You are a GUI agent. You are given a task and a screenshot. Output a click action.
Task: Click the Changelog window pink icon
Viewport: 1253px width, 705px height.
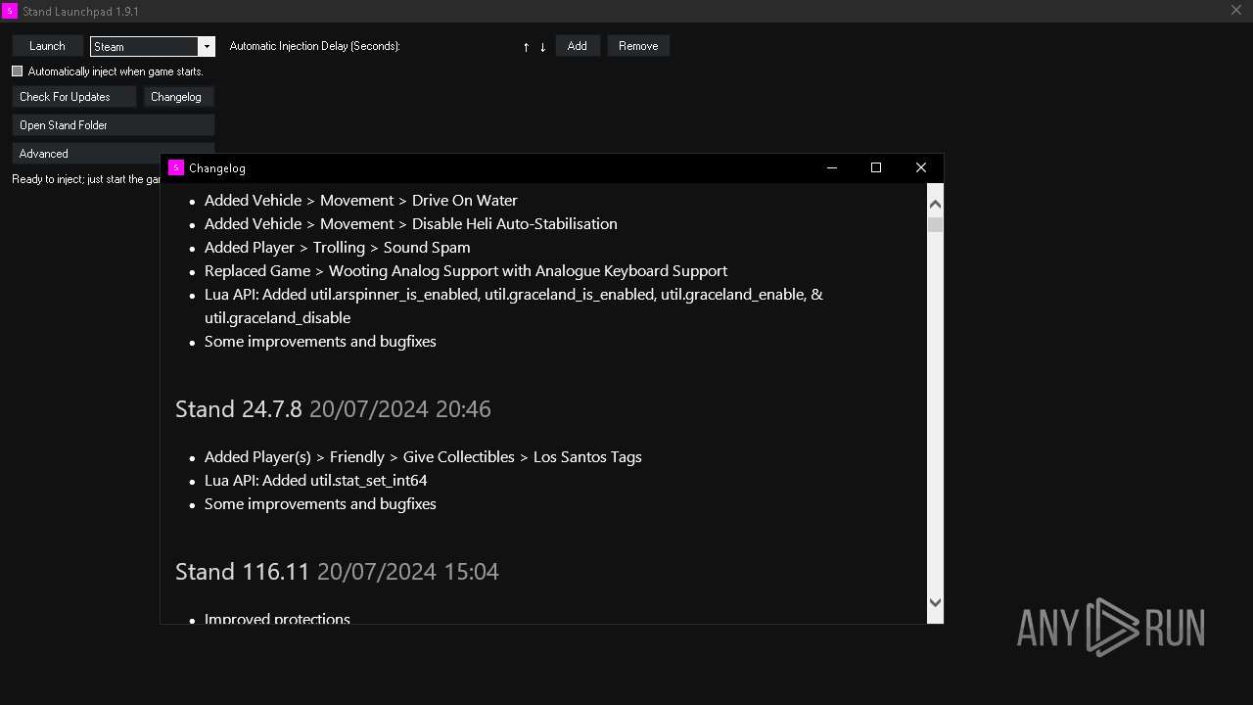(176, 167)
